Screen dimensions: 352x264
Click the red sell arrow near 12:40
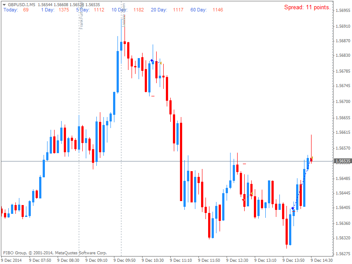[244, 200]
